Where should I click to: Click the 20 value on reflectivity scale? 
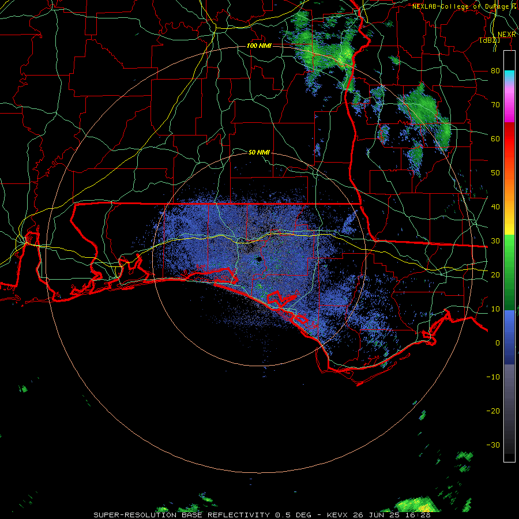pos(495,274)
